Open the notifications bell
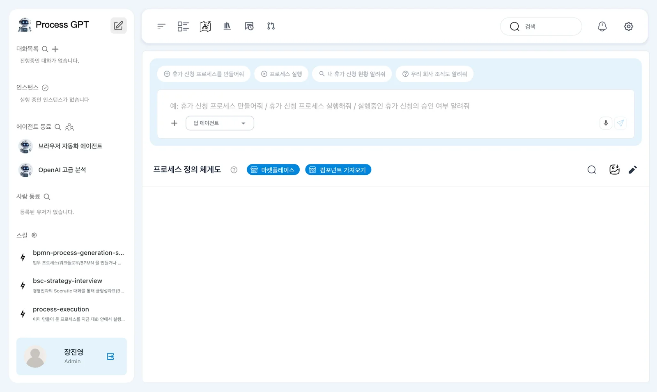This screenshot has height=392, width=657. [602, 26]
